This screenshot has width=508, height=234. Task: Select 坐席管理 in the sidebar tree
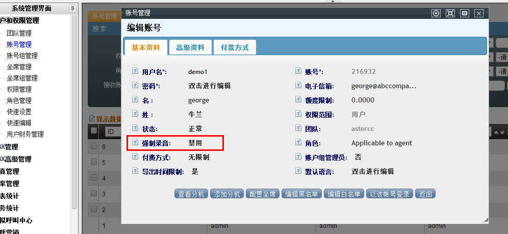[19, 67]
